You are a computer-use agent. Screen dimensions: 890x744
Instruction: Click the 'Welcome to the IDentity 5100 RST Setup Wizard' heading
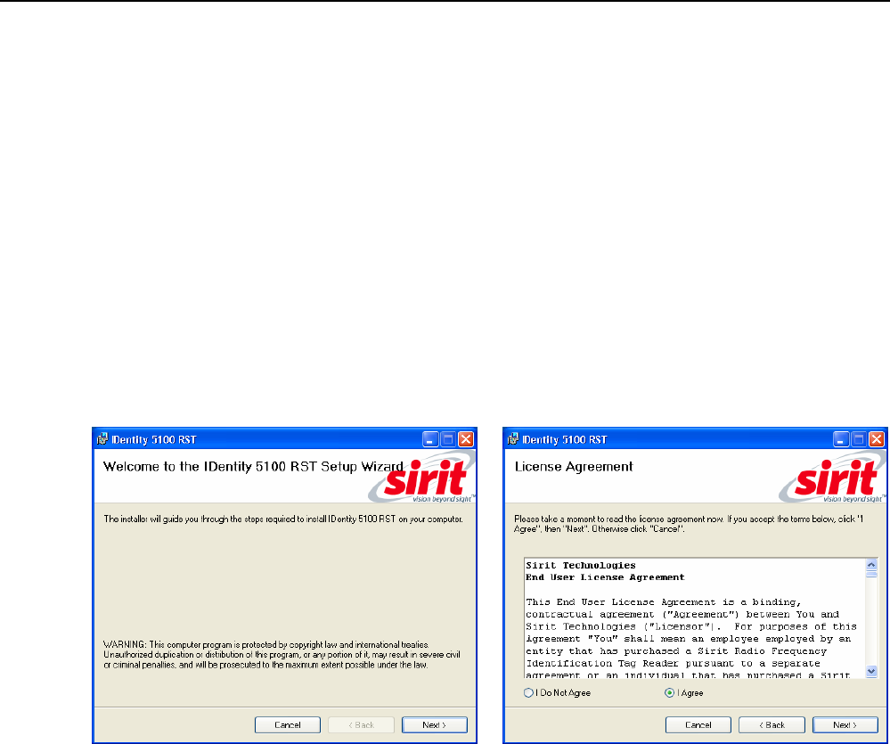(x=253, y=467)
